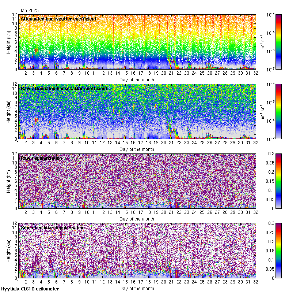Viewport: 285px width, 293px height.
Task: Click the 0.05 tick on Smoothed lidar depolarisation colorbar
Action: point(270,269)
